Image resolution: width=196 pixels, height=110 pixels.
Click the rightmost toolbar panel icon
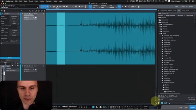(139, 7)
